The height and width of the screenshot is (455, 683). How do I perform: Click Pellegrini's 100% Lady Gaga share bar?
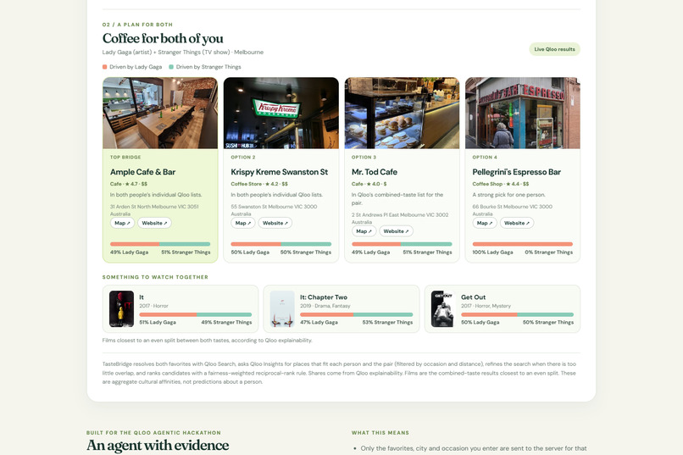[523, 244]
